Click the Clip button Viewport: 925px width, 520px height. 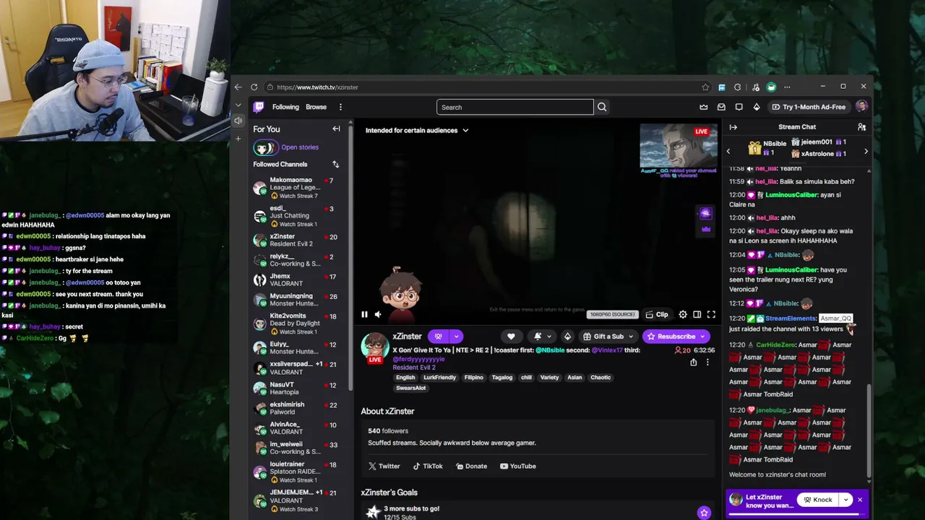click(x=657, y=314)
